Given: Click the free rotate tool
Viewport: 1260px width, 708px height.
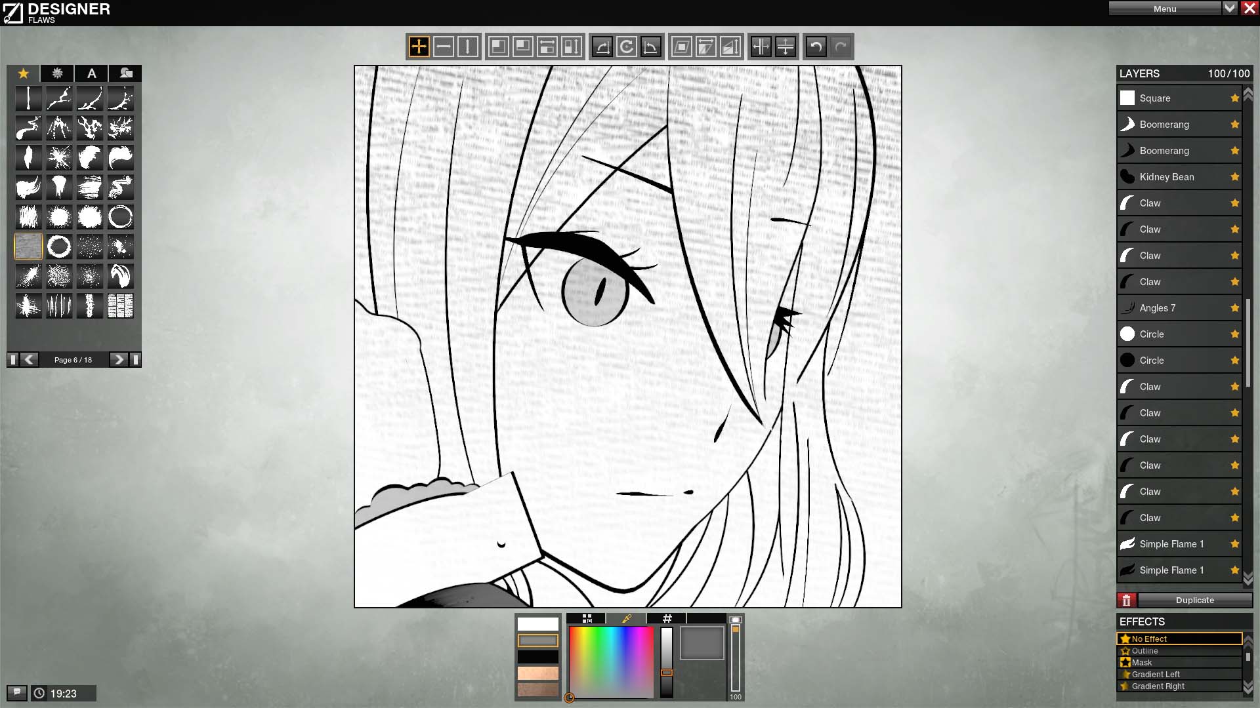Looking at the screenshot, I should click(x=627, y=47).
